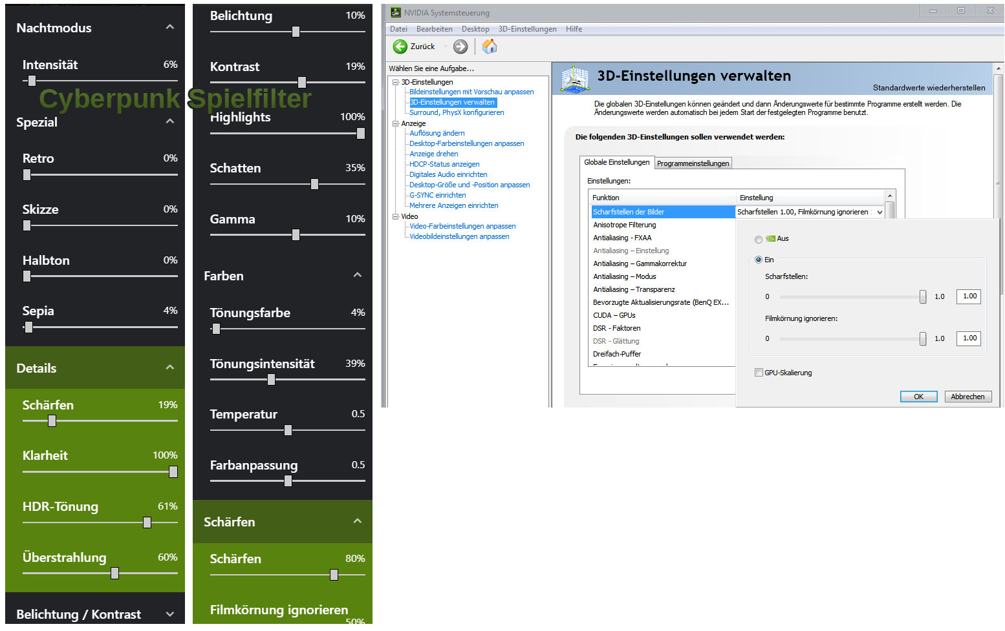Click the Highlights slider handle
The width and height of the screenshot is (1005, 631).
tap(361, 133)
